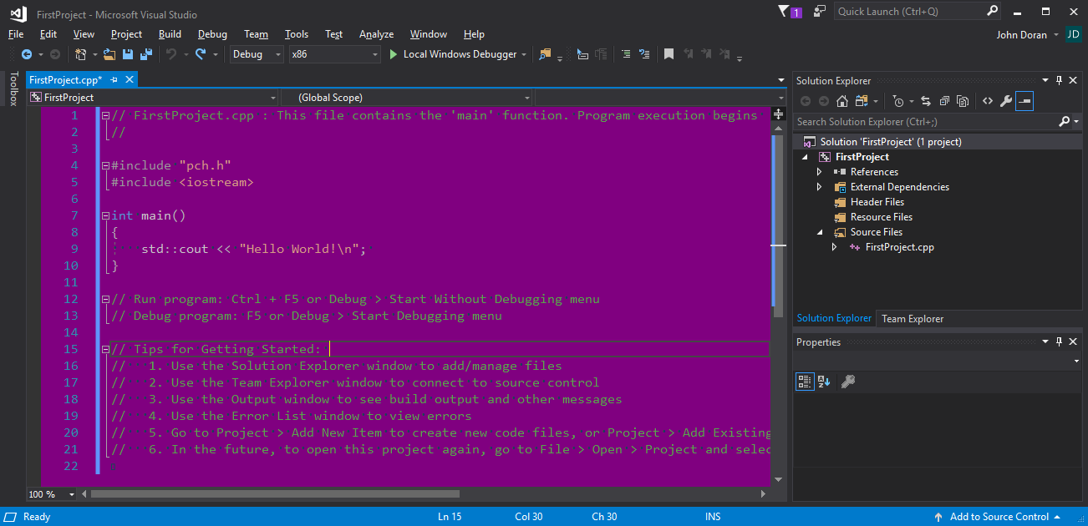Toggle a bookmark on the current line

669,54
